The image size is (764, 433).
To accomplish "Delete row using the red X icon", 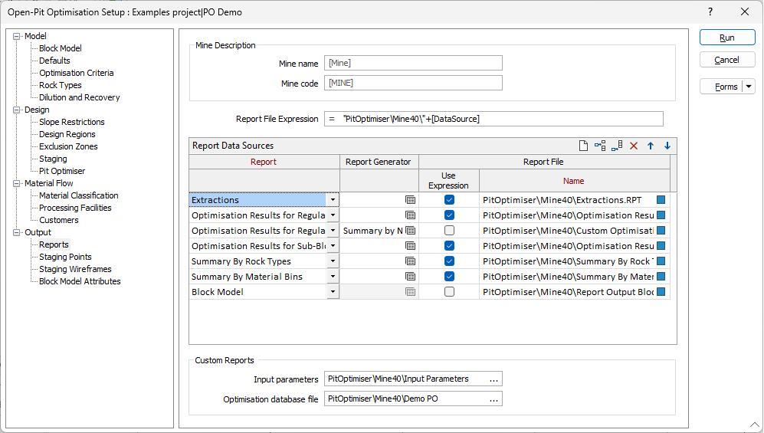I will click(x=634, y=146).
